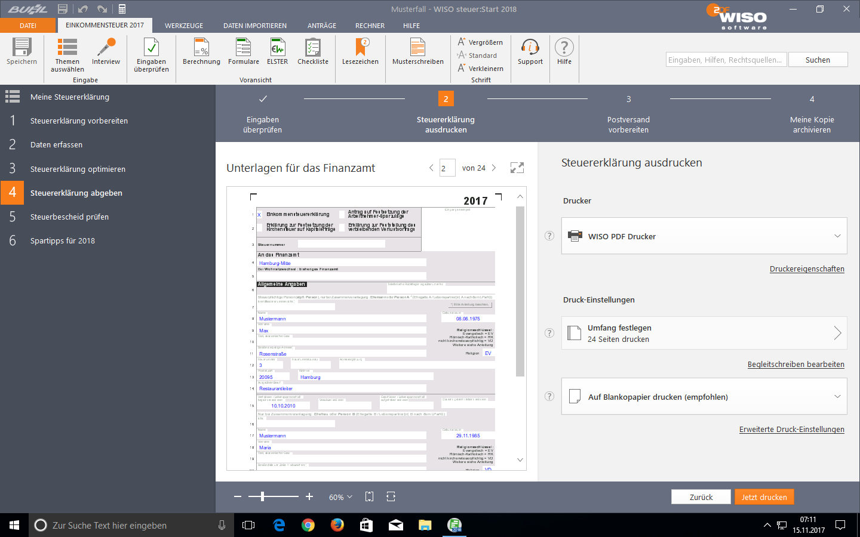Open Firefox from the taskbar
The image size is (860, 537).
(337, 525)
